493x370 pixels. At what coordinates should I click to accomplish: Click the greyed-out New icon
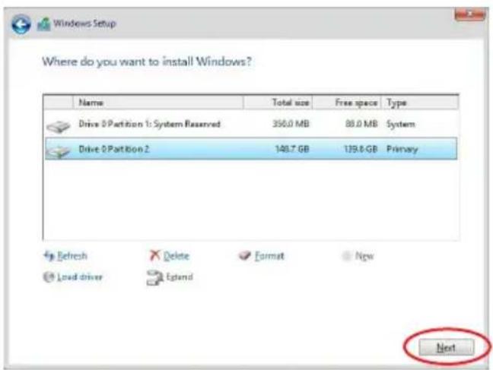pyautogui.click(x=346, y=256)
